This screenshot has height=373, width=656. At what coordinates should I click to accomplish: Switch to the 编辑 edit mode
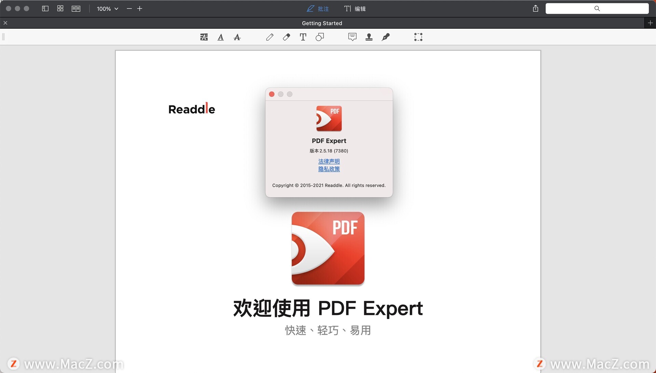click(355, 9)
